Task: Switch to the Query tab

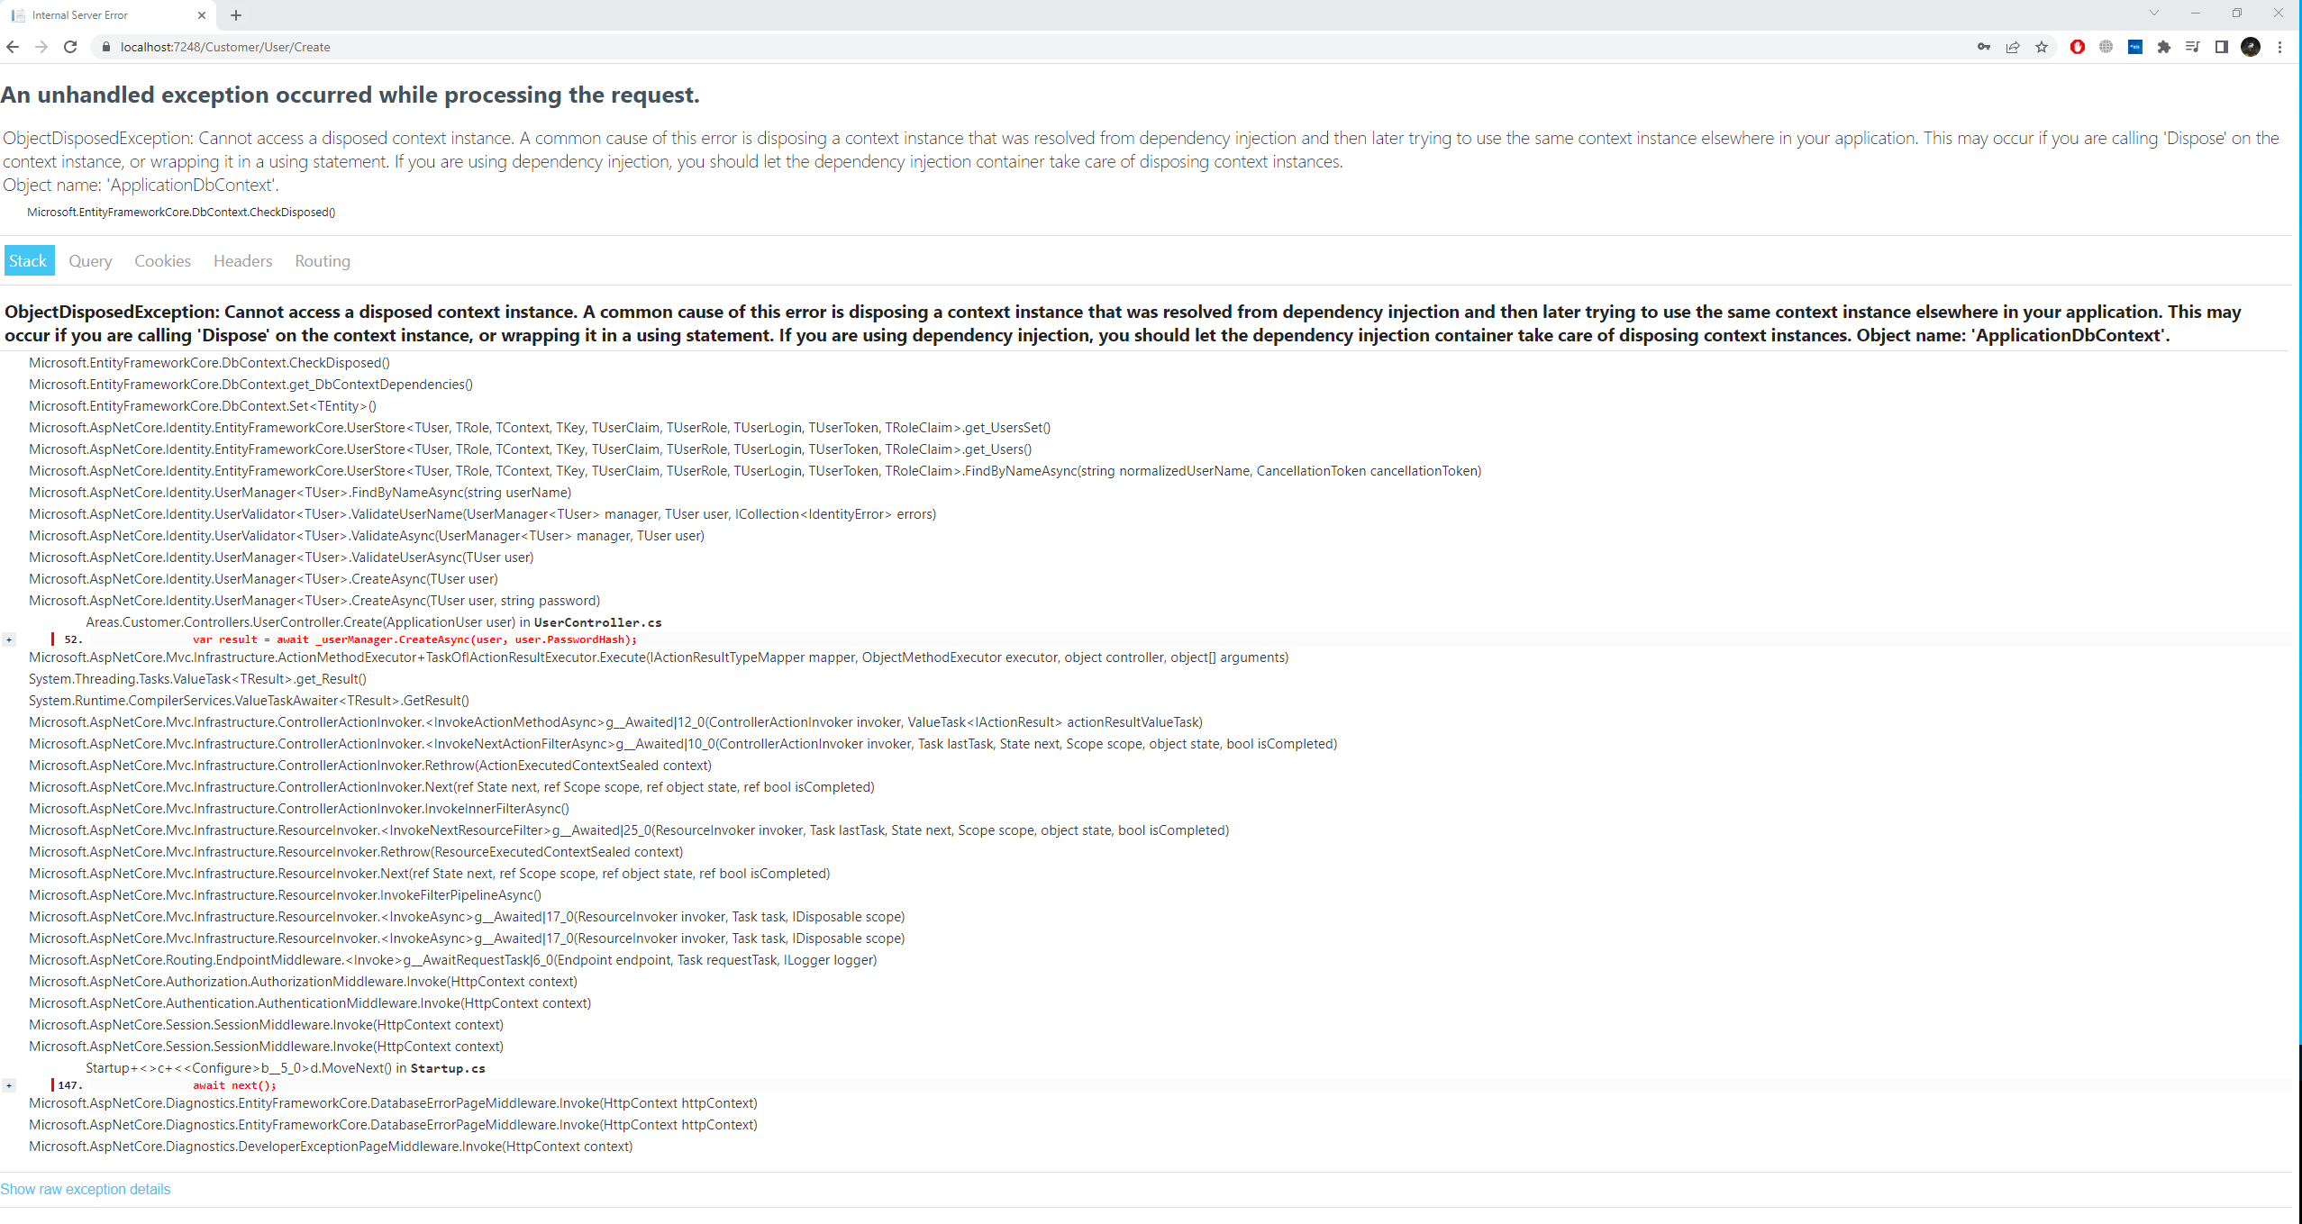Action: (90, 261)
